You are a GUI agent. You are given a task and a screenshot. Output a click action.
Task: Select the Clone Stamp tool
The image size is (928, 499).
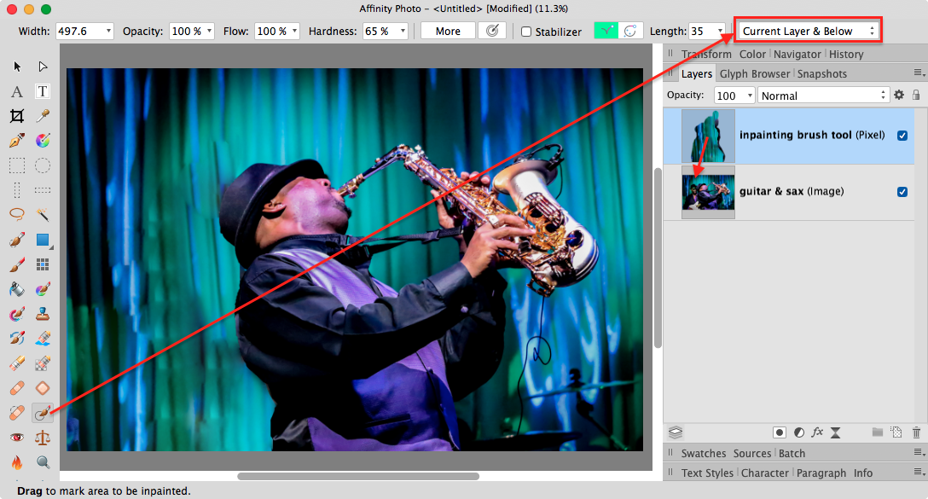pos(43,313)
